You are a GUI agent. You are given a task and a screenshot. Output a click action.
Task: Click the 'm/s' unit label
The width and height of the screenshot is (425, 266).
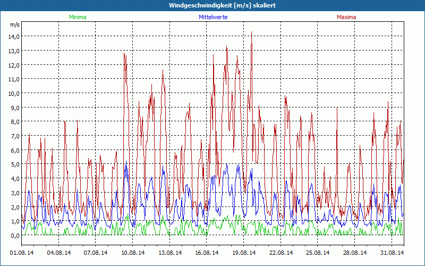pos(15,24)
